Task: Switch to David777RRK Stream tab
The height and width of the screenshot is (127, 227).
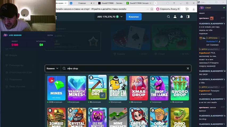Action: point(139,3)
